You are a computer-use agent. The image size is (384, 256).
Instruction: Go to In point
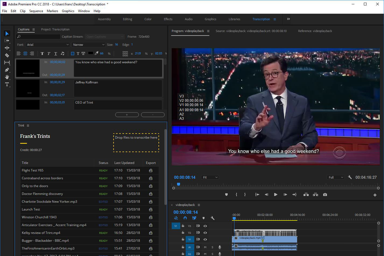(x=257, y=195)
